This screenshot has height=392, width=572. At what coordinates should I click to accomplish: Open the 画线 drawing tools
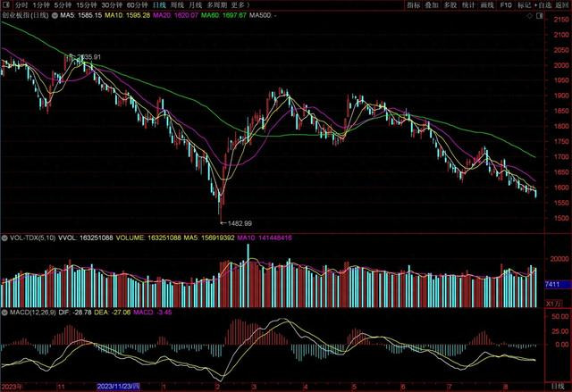pos(487,5)
